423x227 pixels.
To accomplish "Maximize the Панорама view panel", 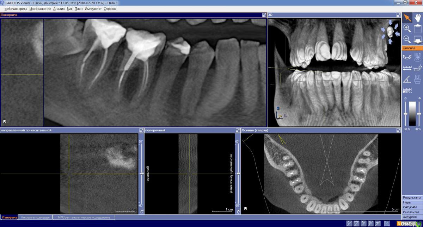I will click(264, 15).
